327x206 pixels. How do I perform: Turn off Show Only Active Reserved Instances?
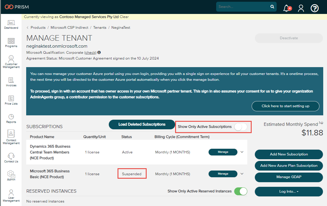point(241,191)
